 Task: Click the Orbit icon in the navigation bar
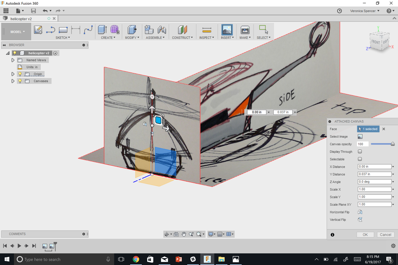[167, 234]
